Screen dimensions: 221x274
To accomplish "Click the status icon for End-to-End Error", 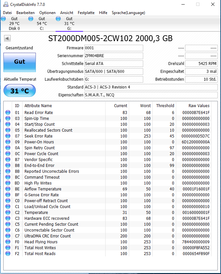I will point(8,165).
